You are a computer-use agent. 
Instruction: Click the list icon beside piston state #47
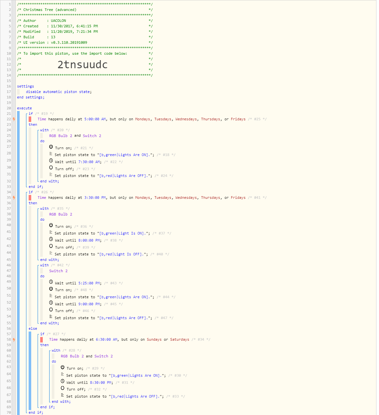[51, 317]
